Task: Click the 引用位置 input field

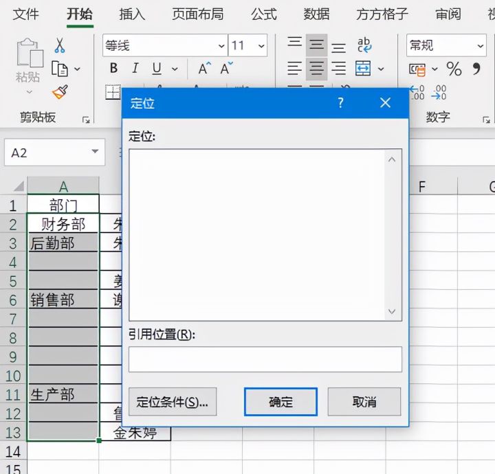Action: point(265,359)
